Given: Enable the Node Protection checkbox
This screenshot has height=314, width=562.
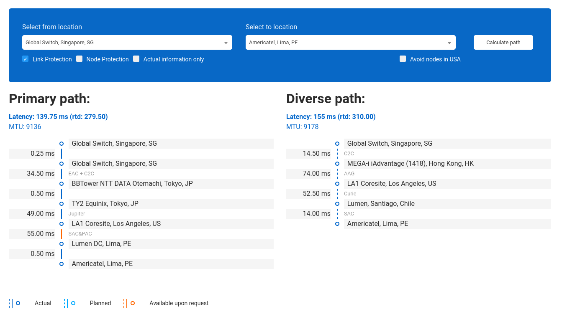Looking at the screenshot, I should tap(80, 59).
